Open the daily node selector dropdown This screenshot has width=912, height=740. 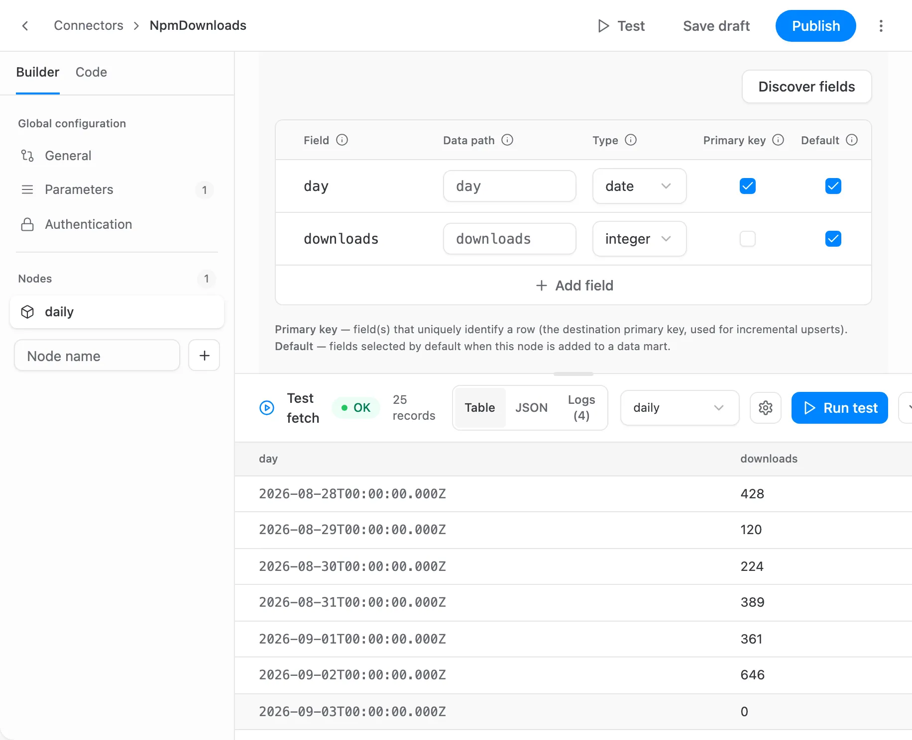point(680,408)
